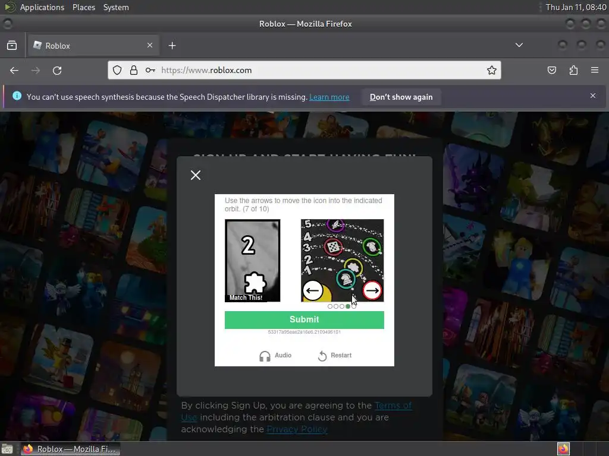Click the Match This reference image

pyautogui.click(x=252, y=261)
